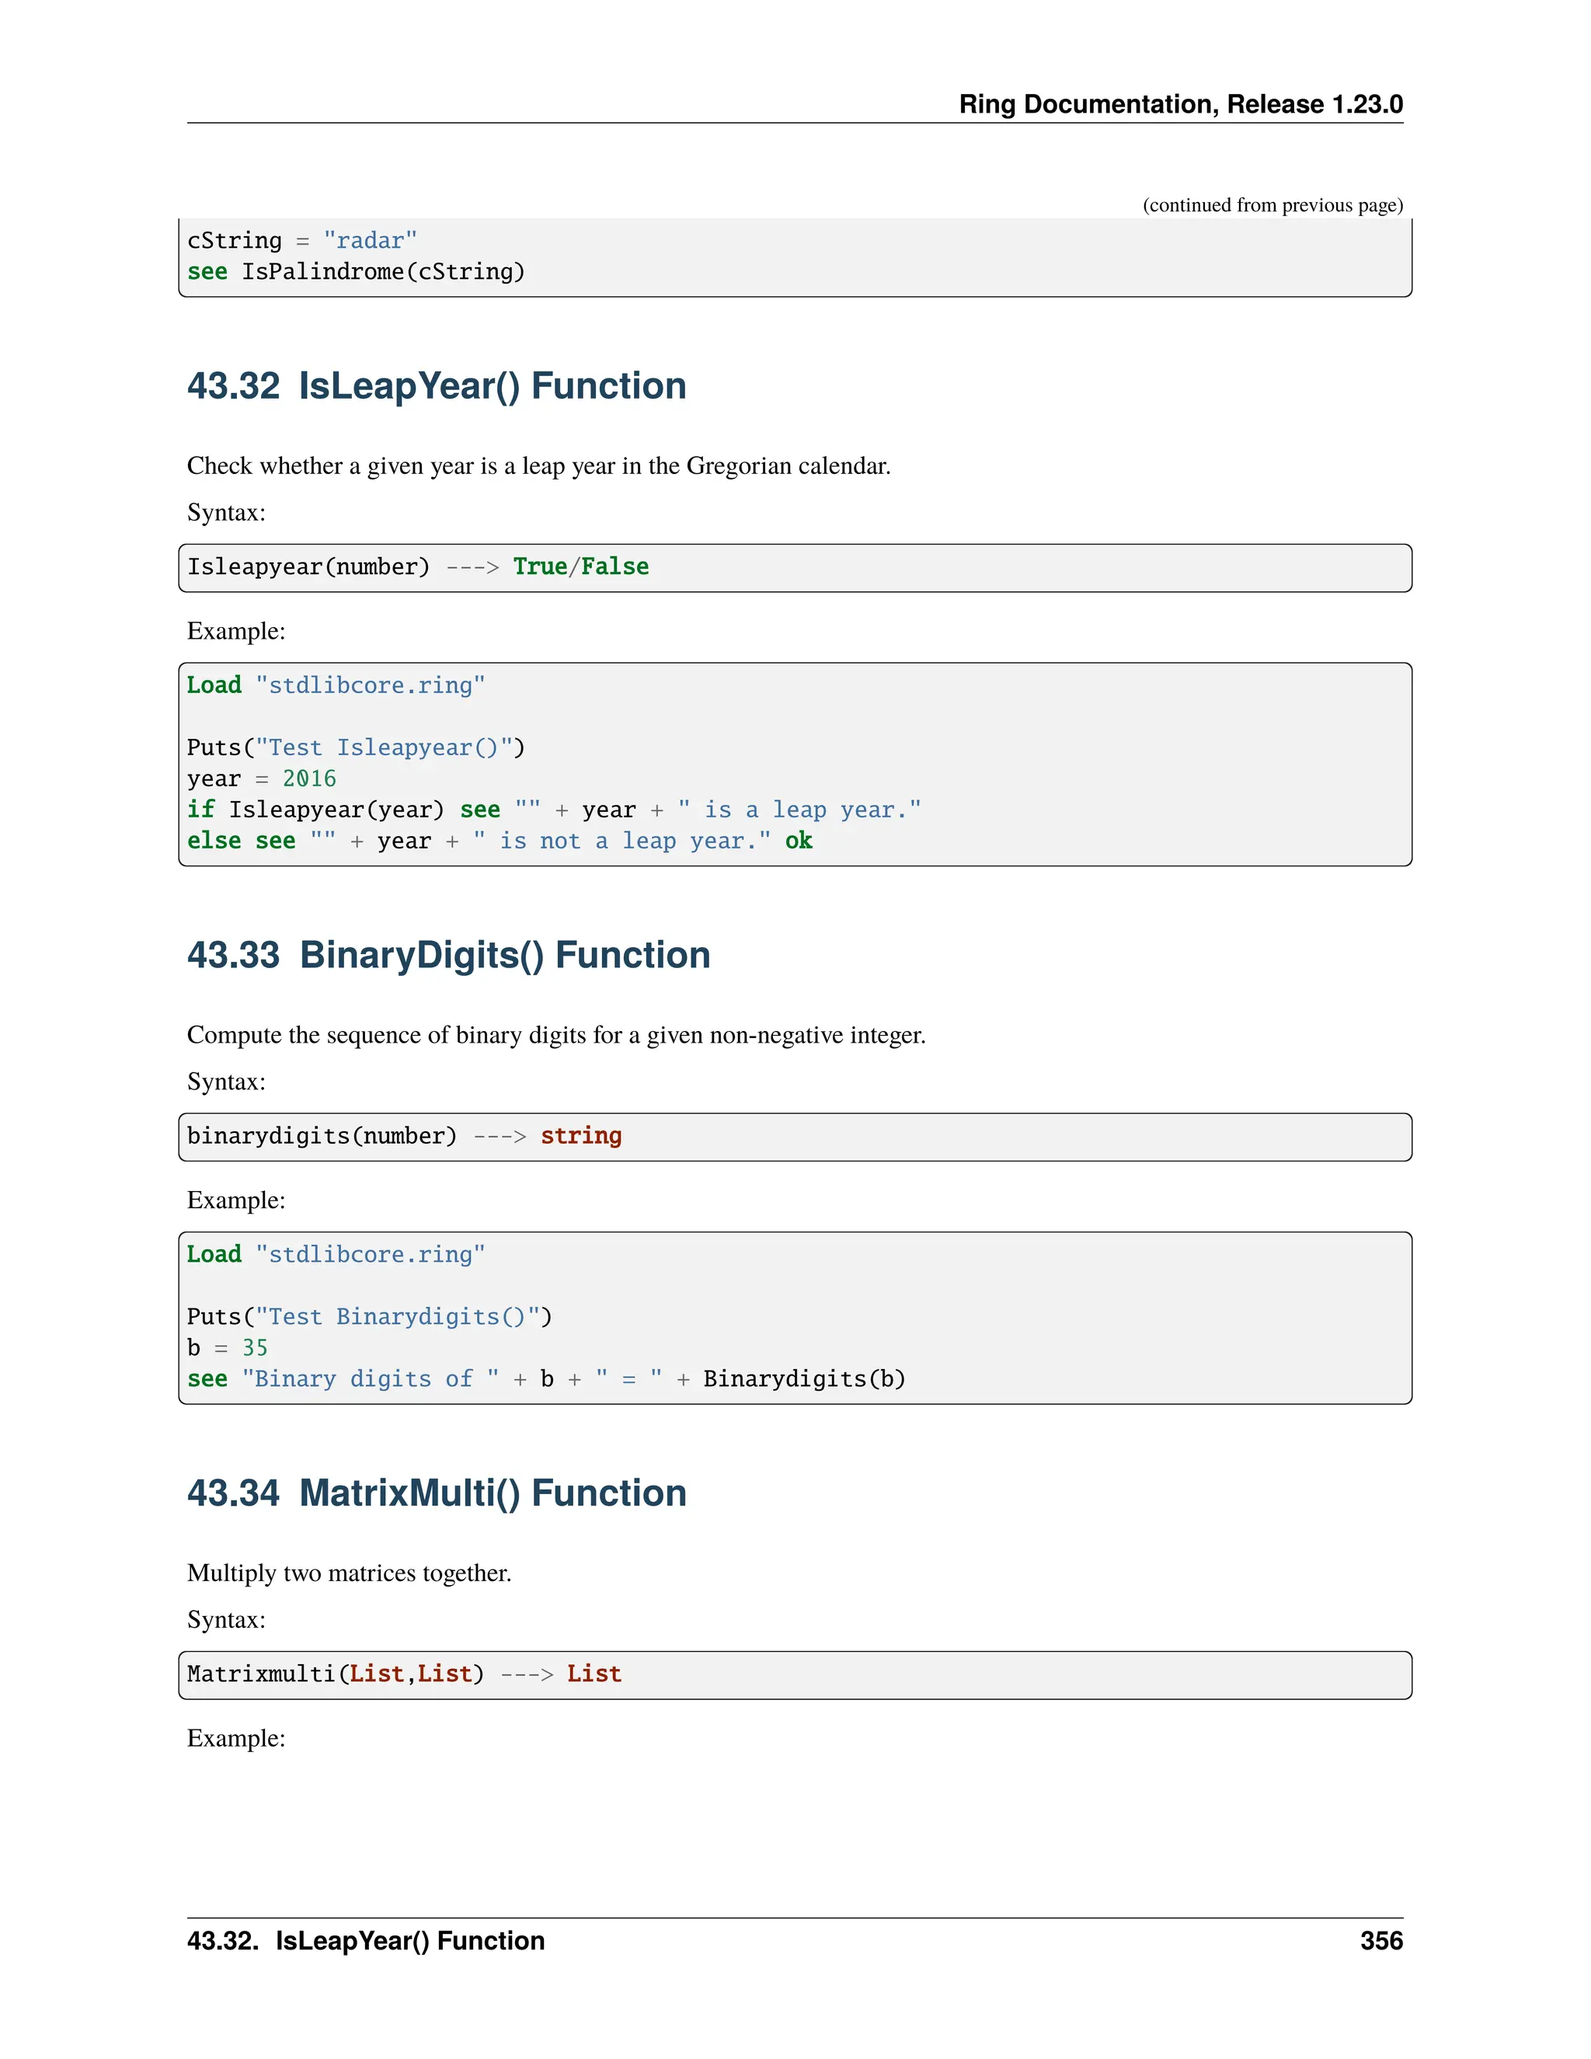Click the see IsPalindrome(cString) code line

pos(355,273)
